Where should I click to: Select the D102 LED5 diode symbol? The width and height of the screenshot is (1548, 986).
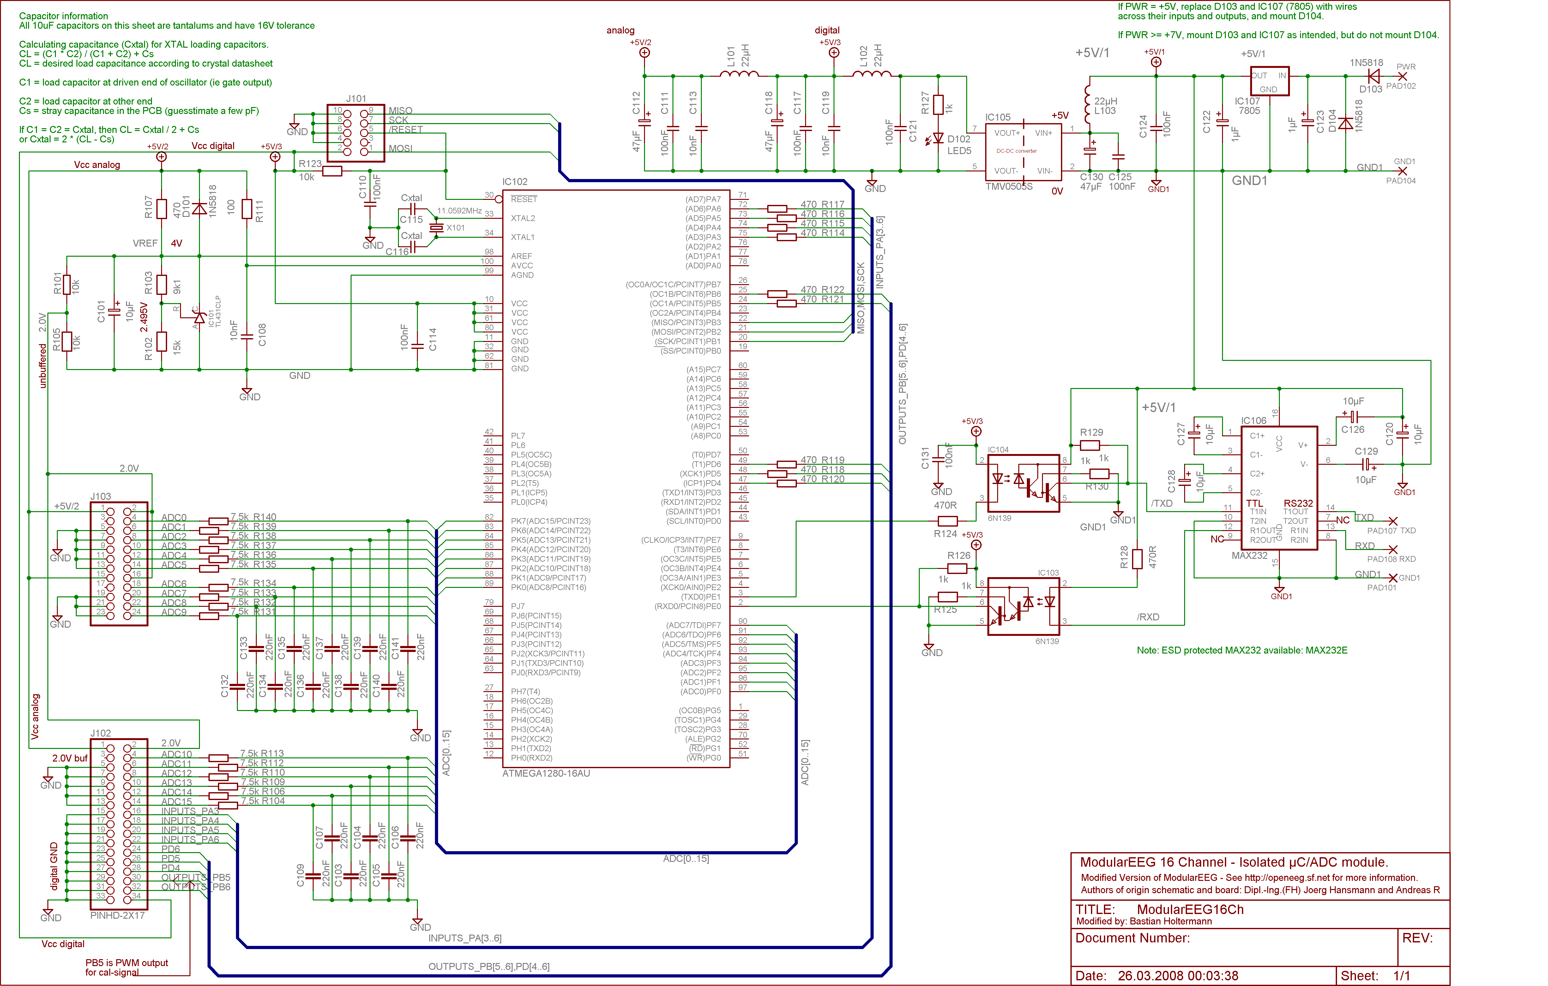[938, 138]
